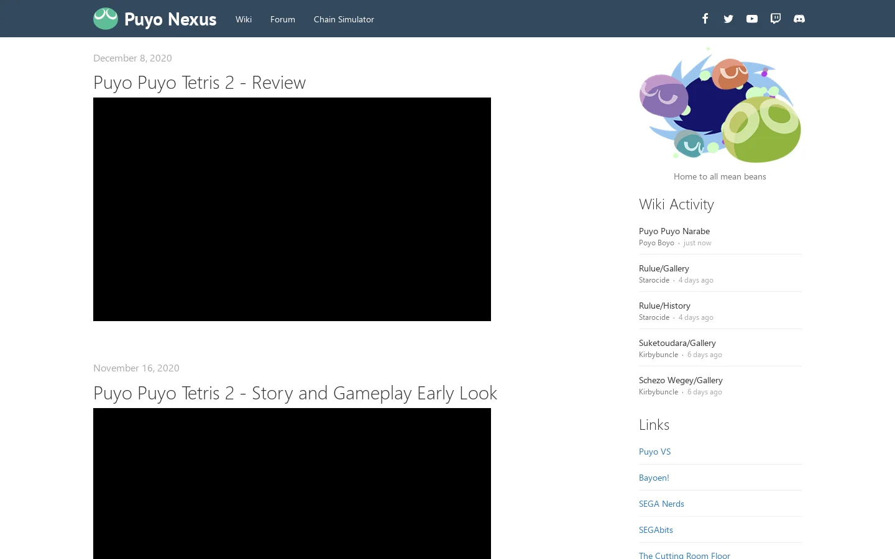Visit the SEGA Nerds link
The width and height of the screenshot is (895, 559).
(x=661, y=504)
